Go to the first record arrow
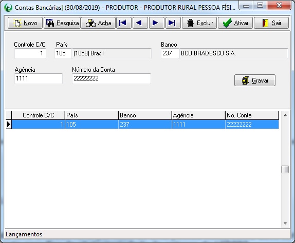Image resolution: width=295 pixels, height=243 pixels. click(x=124, y=23)
